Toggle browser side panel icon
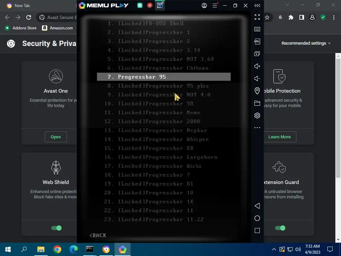 tap(302, 17)
